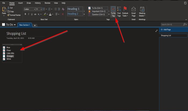Click the text highlight color marker
This screenshot has width=188, height=111.
coord(45,14)
